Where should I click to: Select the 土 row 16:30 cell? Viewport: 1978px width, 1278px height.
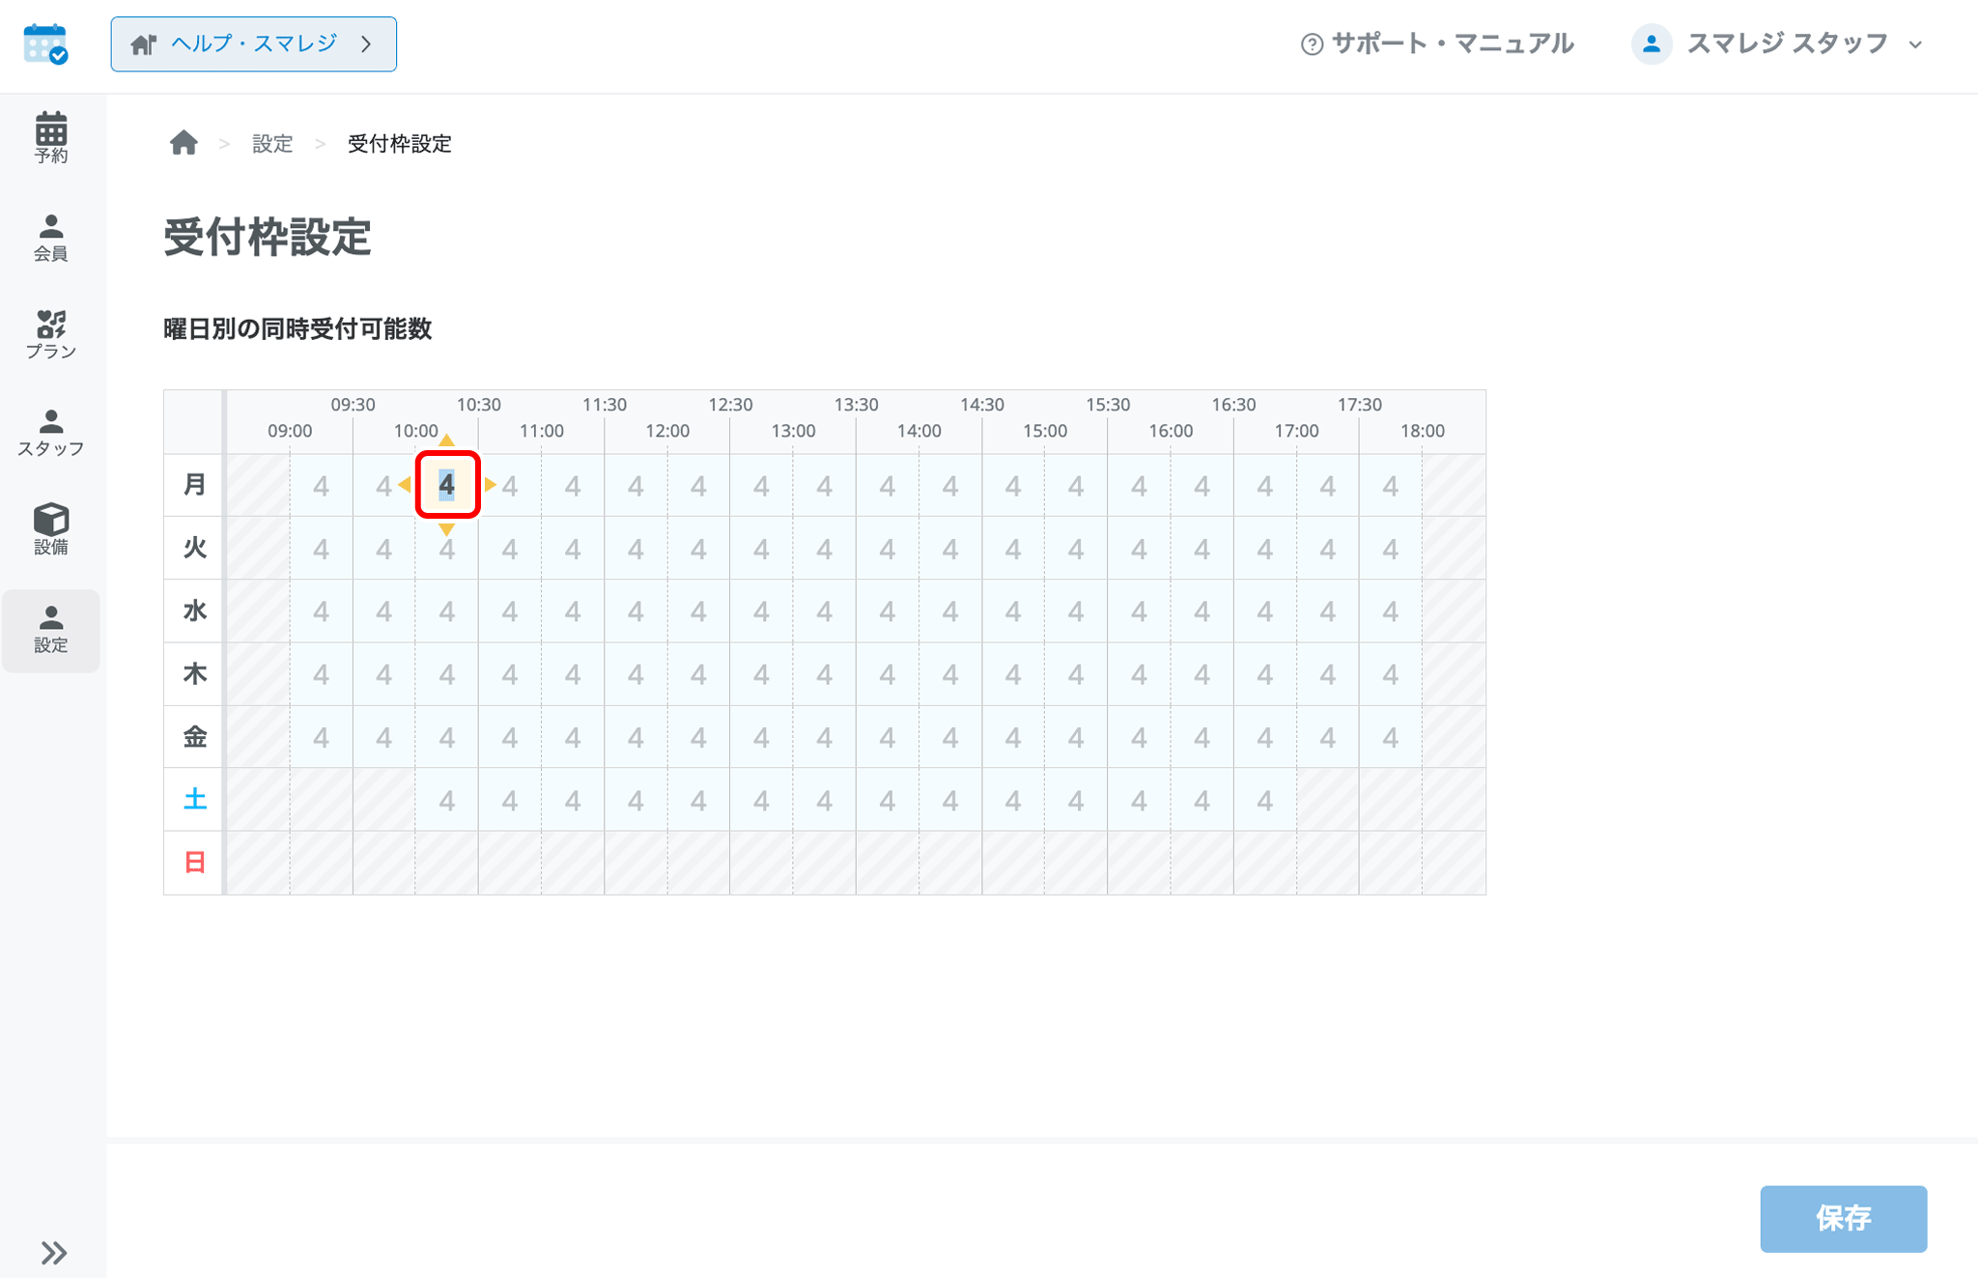pos(1264,800)
